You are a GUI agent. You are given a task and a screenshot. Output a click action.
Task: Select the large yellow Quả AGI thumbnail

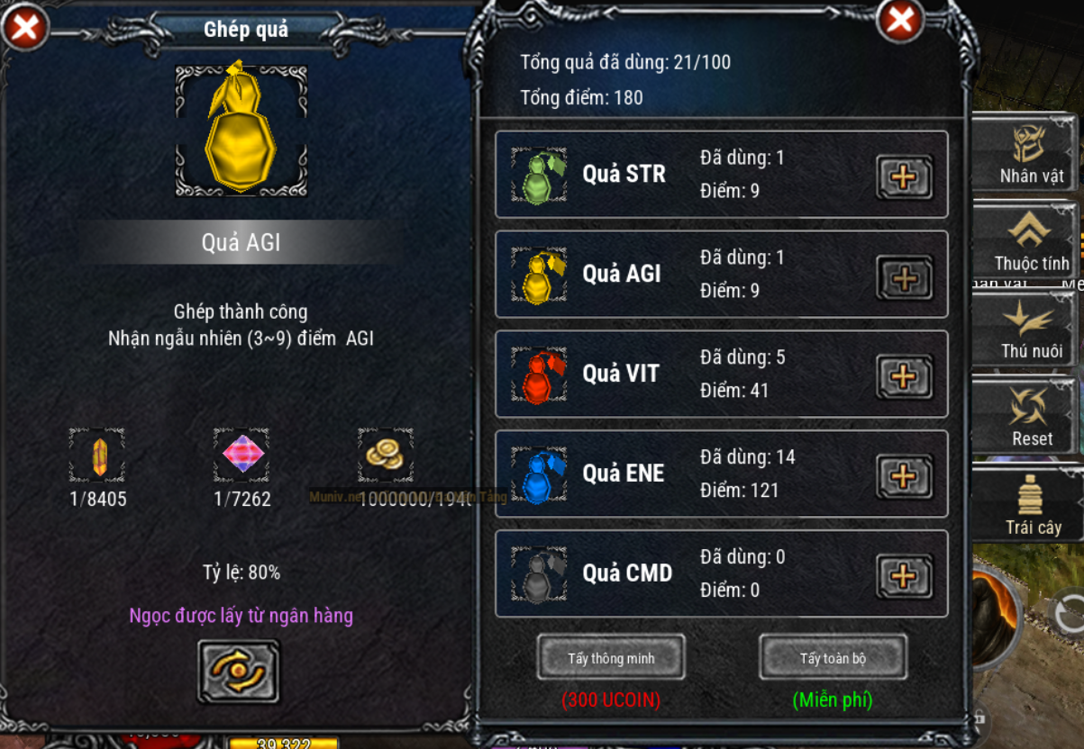click(x=241, y=130)
